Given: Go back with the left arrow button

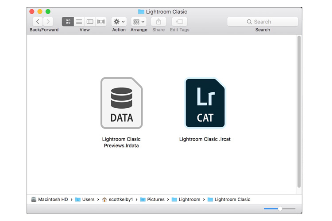Looking at the screenshot, I should coord(38,22).
